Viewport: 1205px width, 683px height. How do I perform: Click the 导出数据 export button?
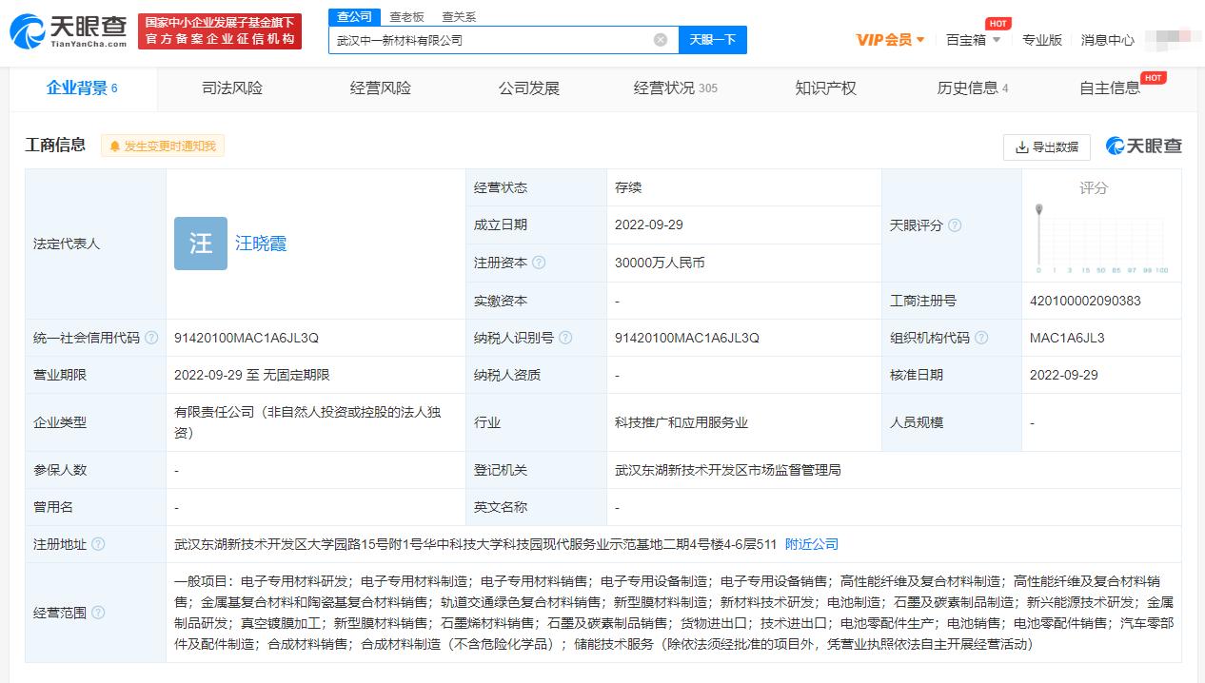(x=1047, y=146)
